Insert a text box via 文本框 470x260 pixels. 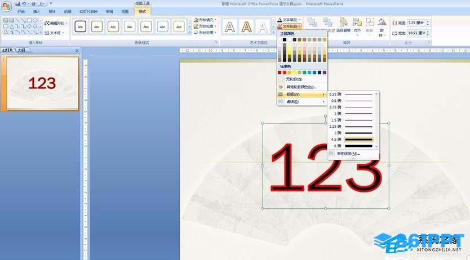(54, 33)
